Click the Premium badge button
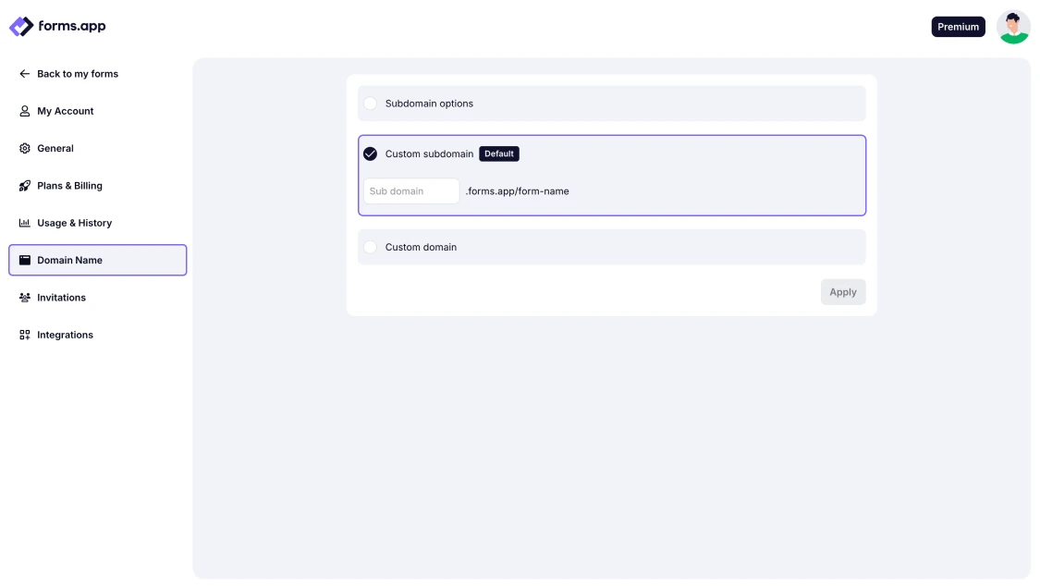 point(958,27)
